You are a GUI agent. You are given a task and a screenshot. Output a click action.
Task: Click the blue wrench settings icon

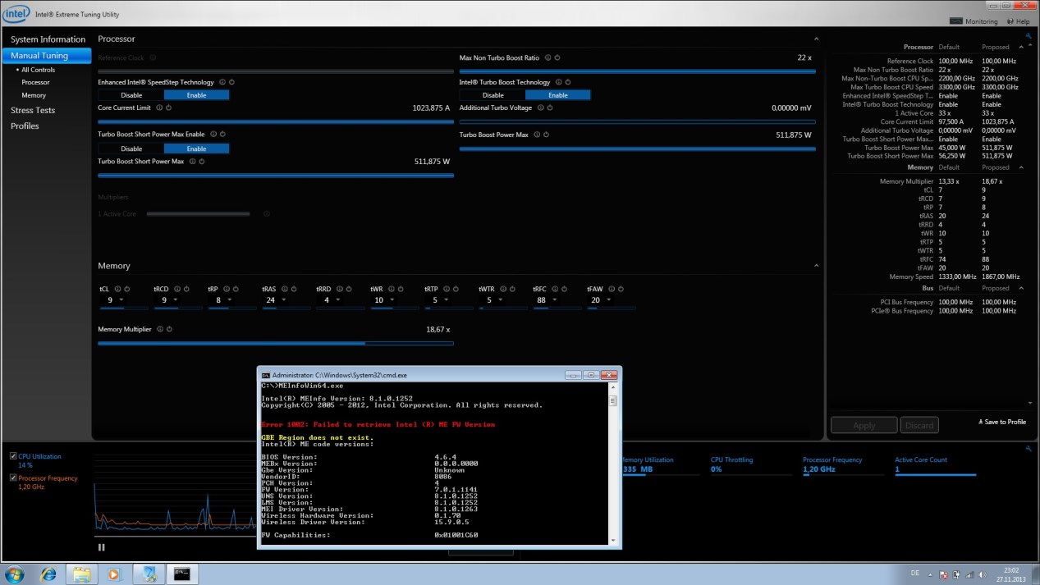click(x=1029, y=36)
